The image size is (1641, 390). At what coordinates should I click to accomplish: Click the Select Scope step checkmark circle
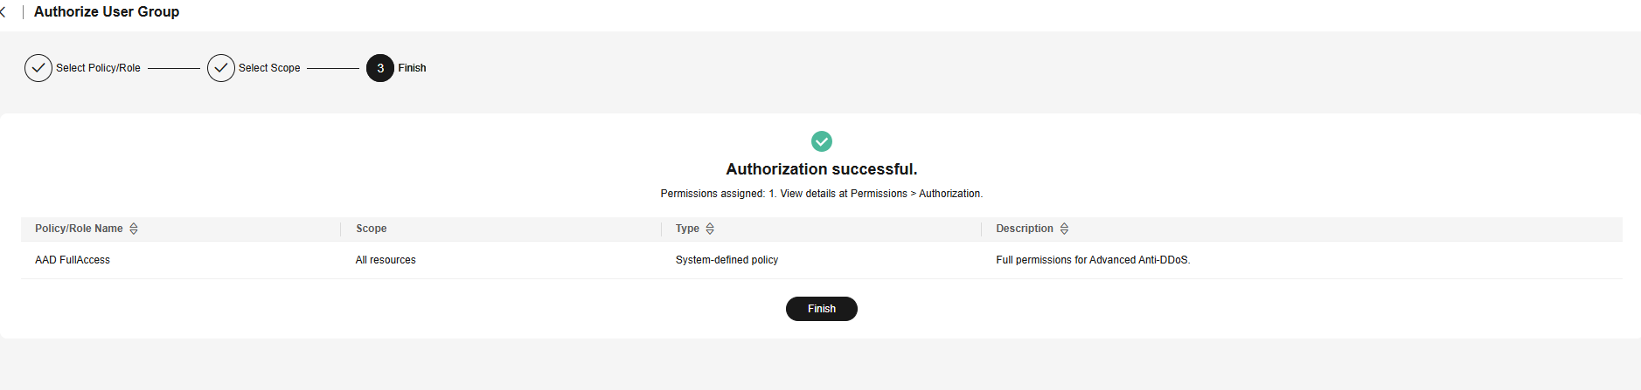click(x=221, y=68)
